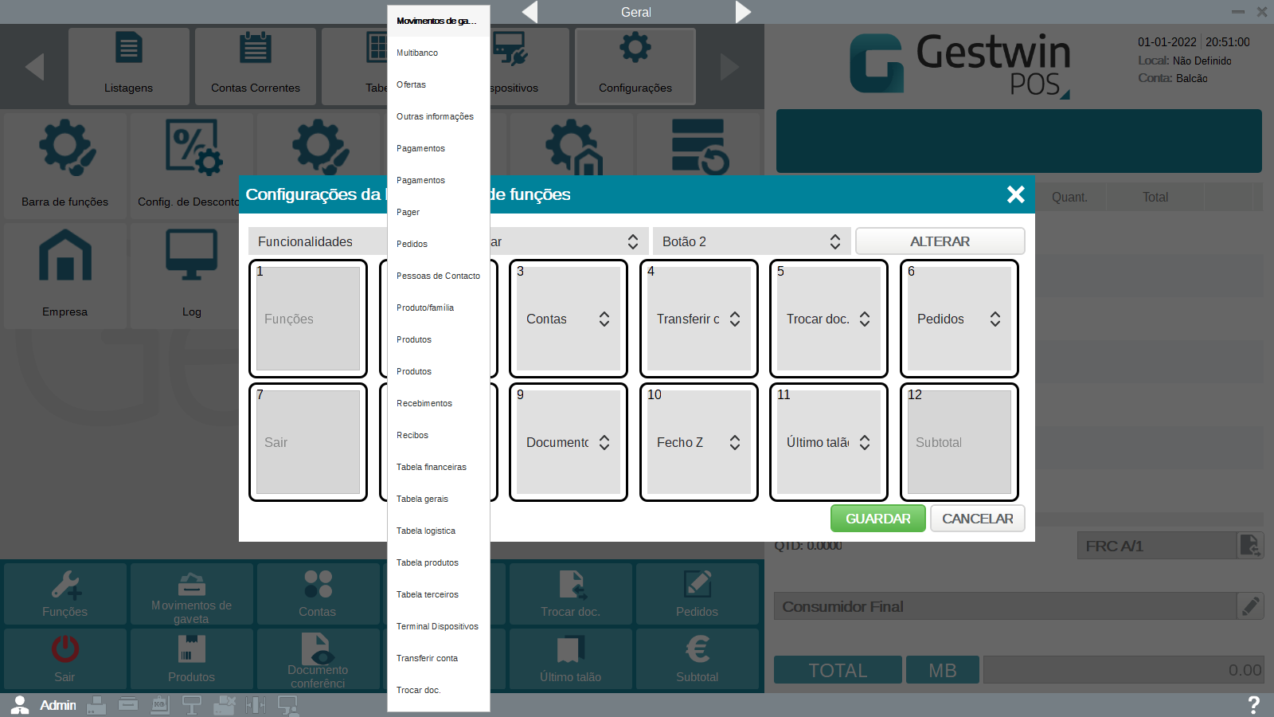Pick Pessoas de Contacto list entry
This screenshot has height=717, width=1274.
pyautogui.click(x=439, y=276)
